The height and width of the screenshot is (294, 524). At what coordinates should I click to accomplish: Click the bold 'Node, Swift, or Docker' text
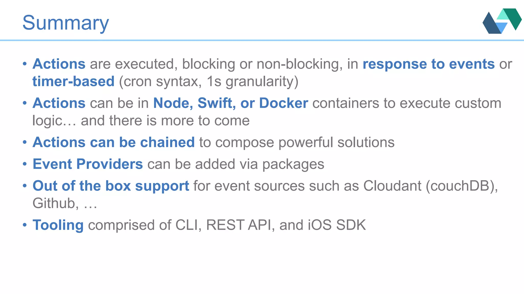click(x=231, y=103)
